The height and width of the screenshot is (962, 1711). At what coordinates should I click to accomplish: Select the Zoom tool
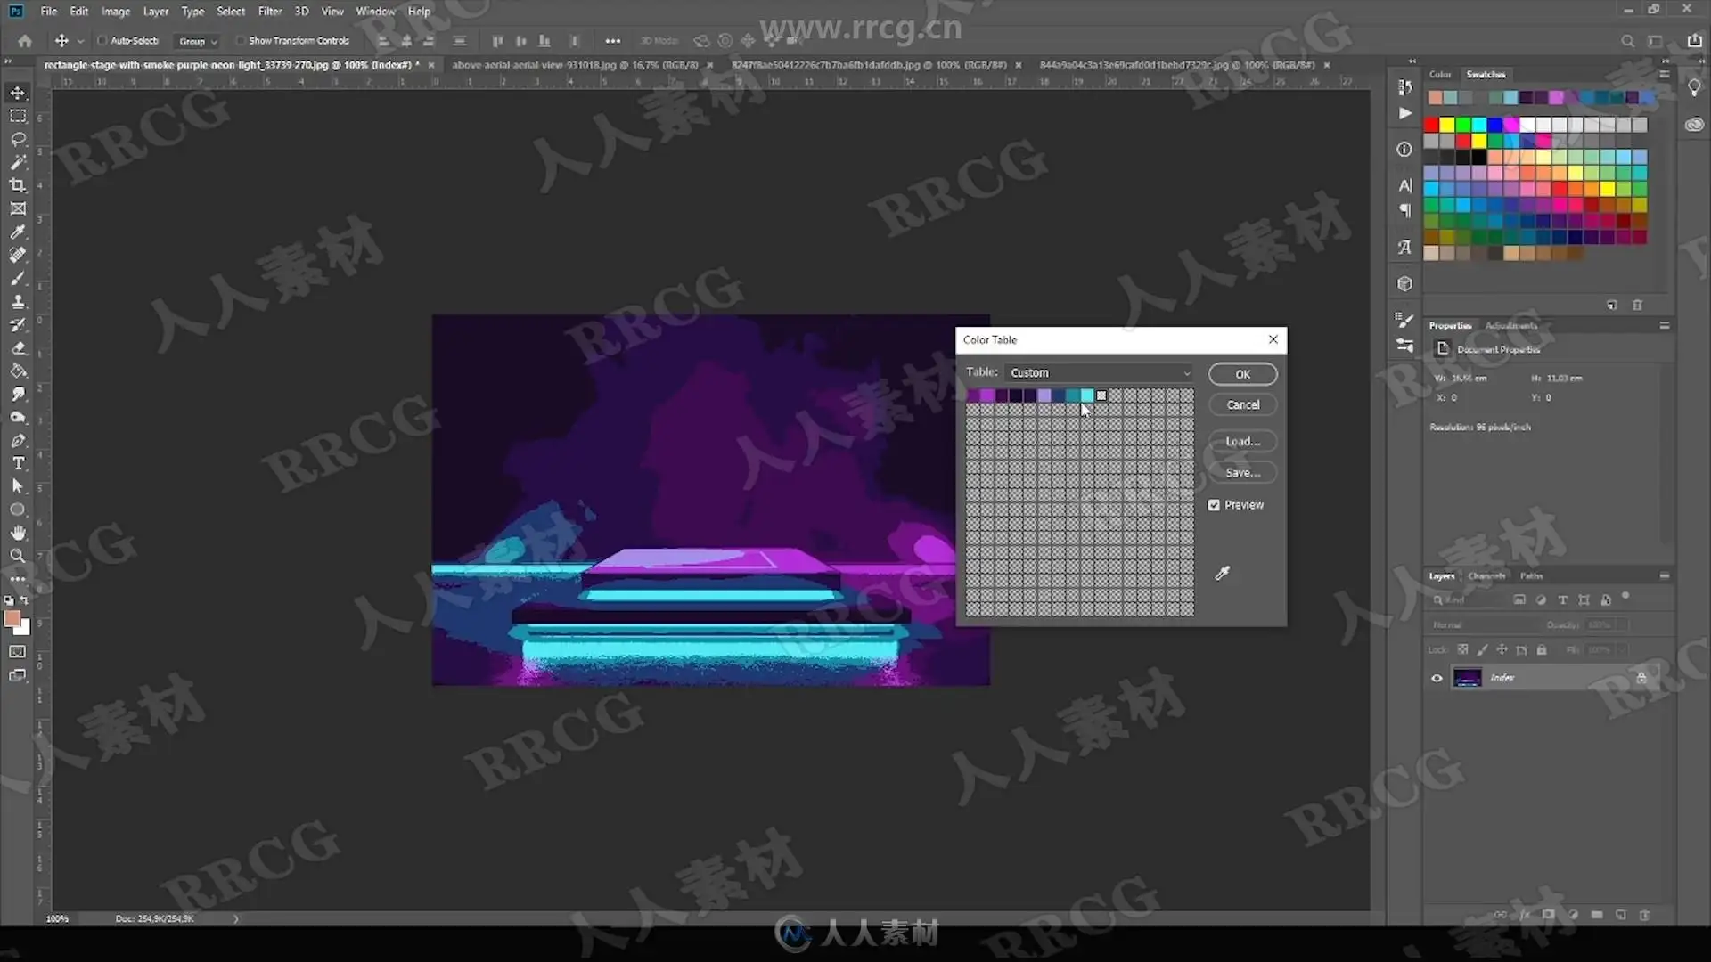tap(18, 556)
